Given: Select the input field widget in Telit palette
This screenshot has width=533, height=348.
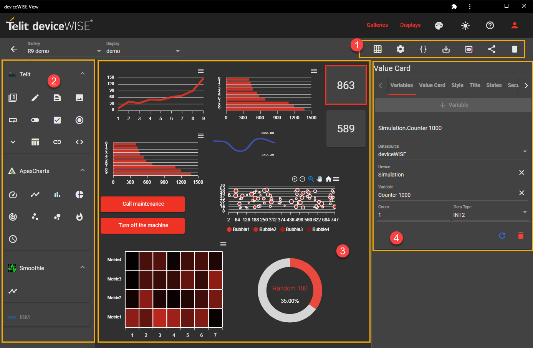Looking at the screenshot, I should pos(13,120).
